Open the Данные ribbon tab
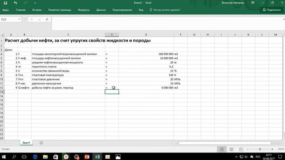 [101, 10]
